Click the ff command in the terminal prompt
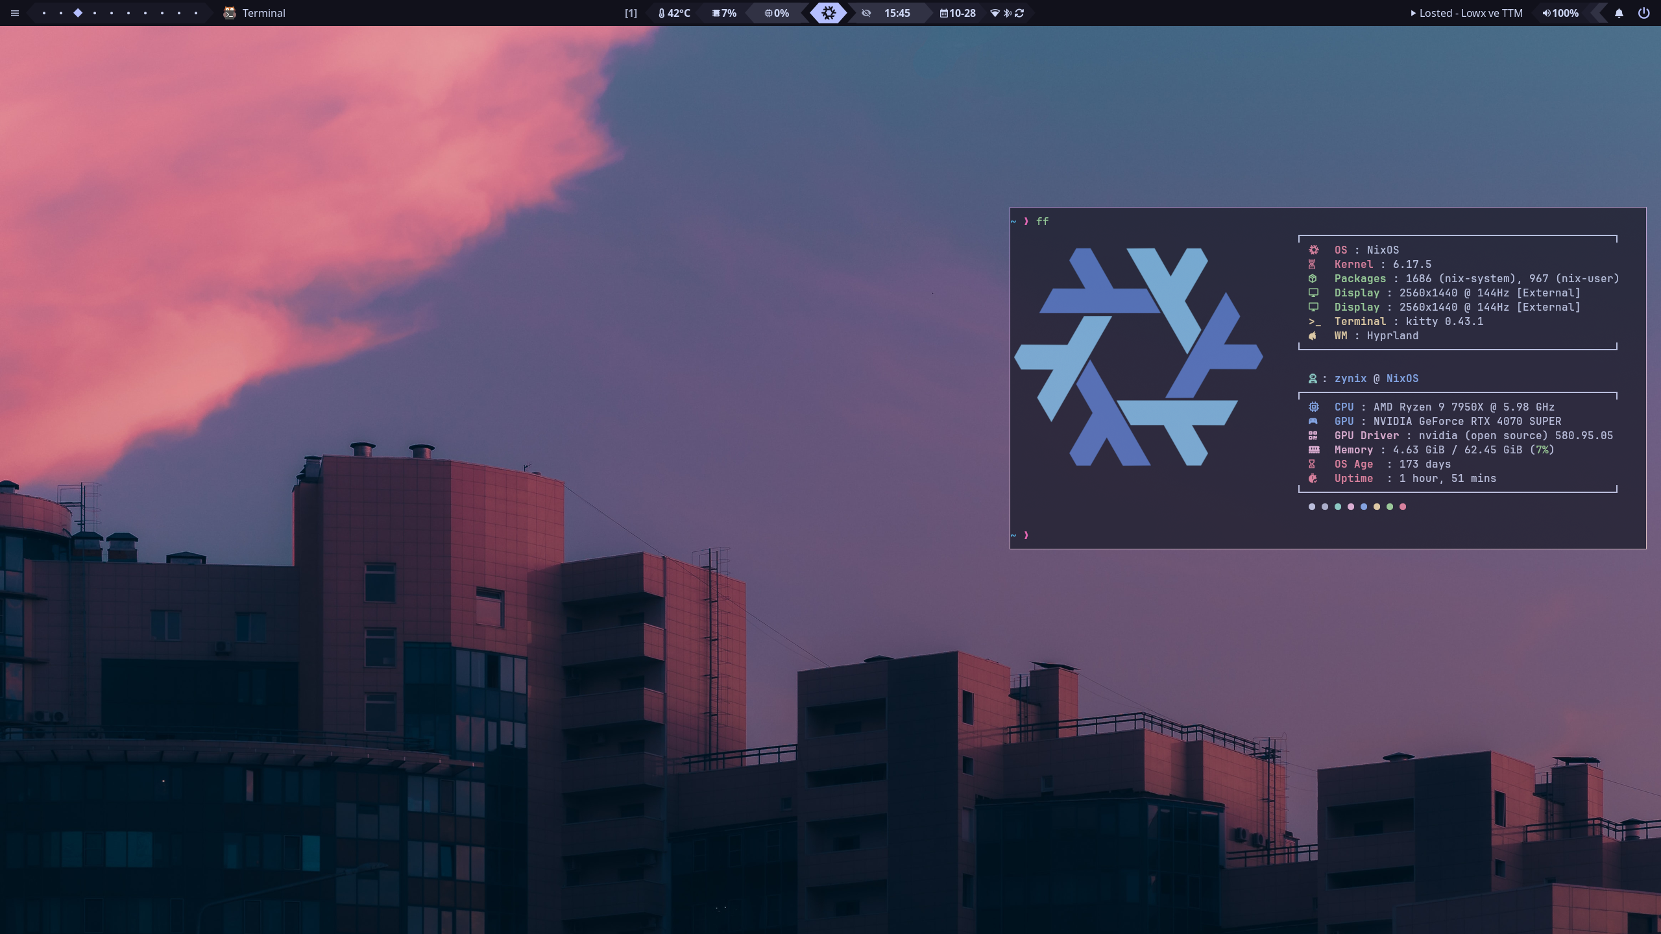Image resolution: width=1661 pixels, height=934 pixels. coord(1042,221)
